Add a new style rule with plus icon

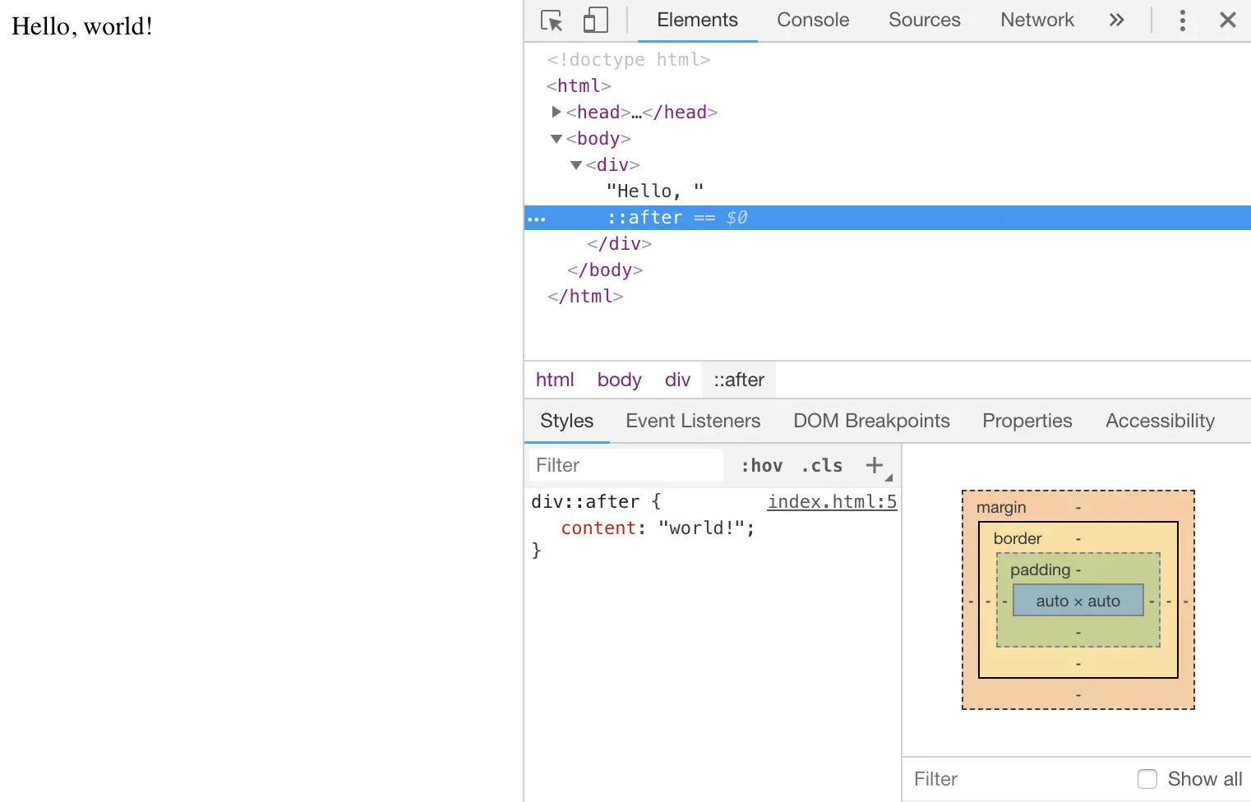click(x=873, y=465)
